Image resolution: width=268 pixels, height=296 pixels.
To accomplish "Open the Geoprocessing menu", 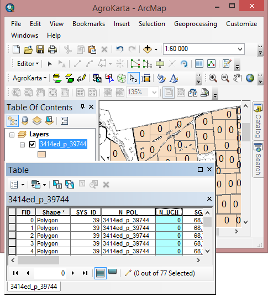I will coord(196,24).
